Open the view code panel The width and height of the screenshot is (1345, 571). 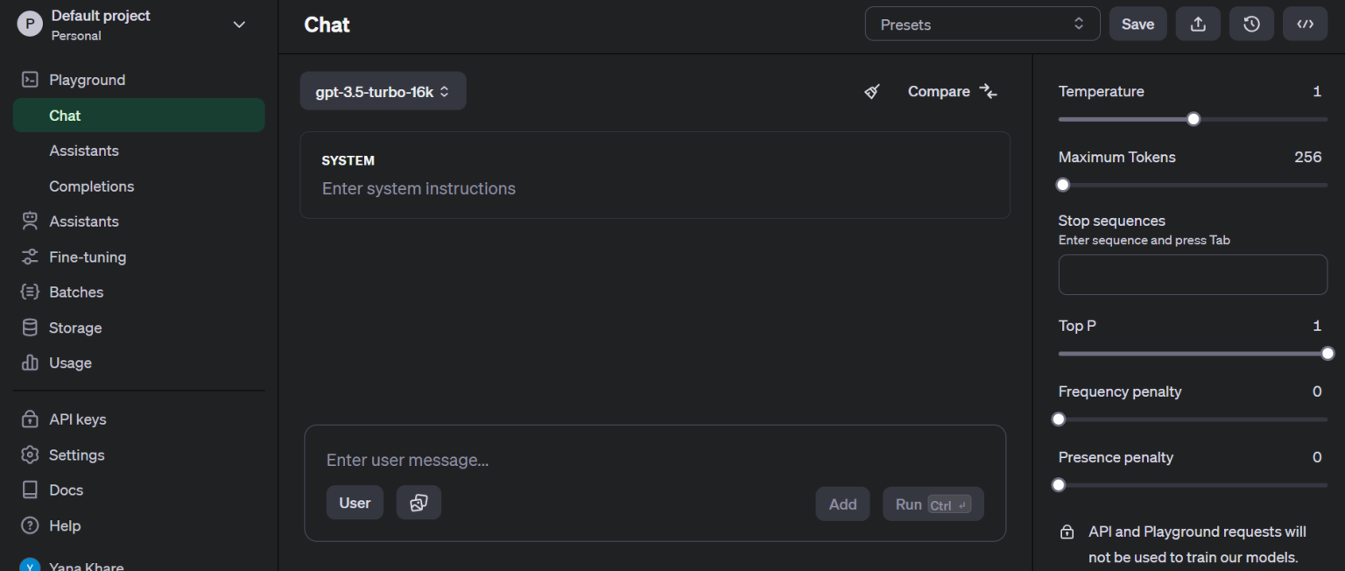(x=1305, y=24)
